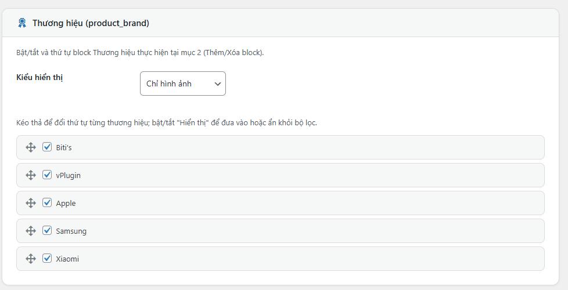This screenshot has height=290, width=568.
Task: Uncheck the Biti's brand checkbox
Action: [47, 147]
